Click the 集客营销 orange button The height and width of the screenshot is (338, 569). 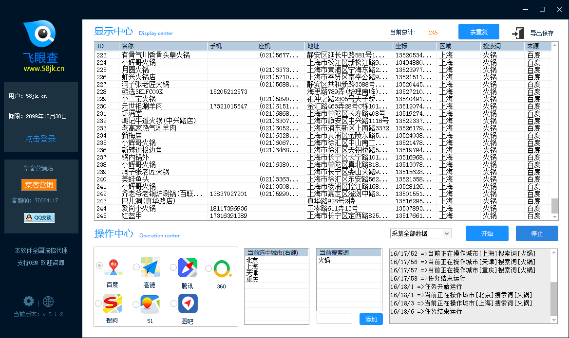click(39, 185)
